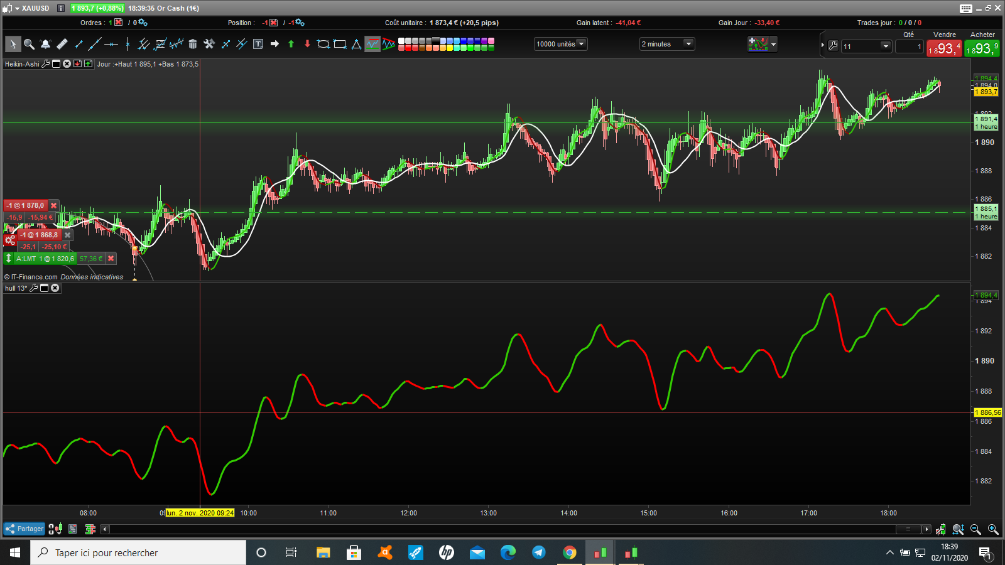1005x565 pixels.
Task: Click the alert bell tool
Action: (x=45, y=44)
